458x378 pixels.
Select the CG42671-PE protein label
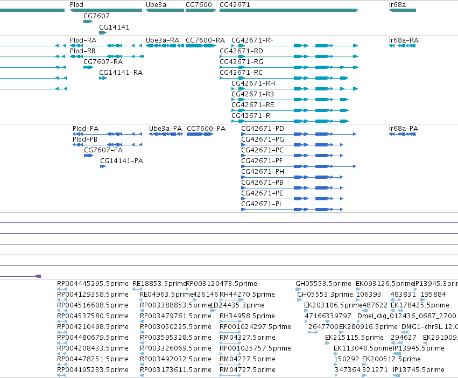tap(262, 193)
